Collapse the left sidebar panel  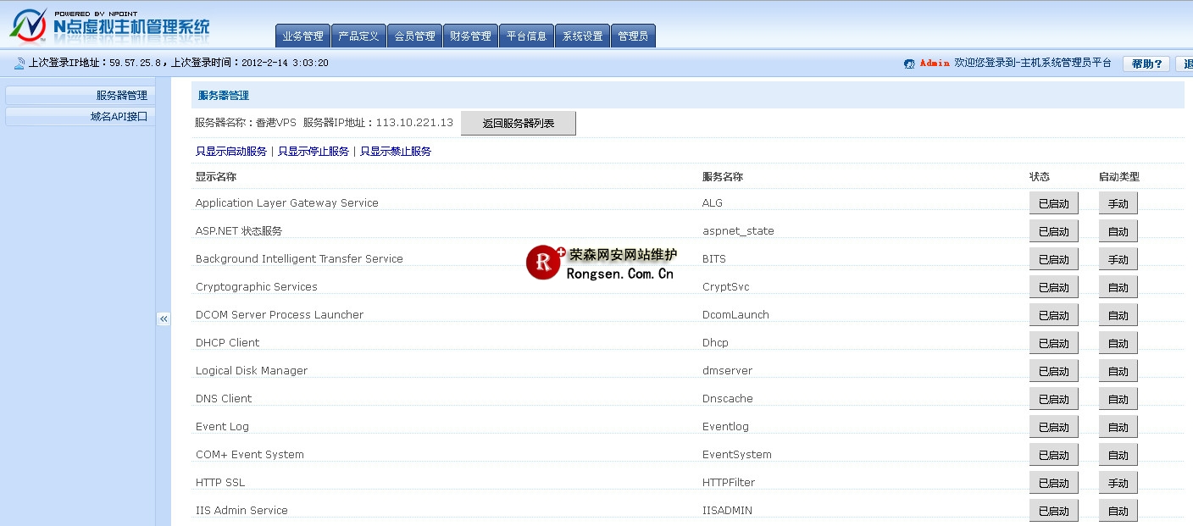click(x=164, y=318)
